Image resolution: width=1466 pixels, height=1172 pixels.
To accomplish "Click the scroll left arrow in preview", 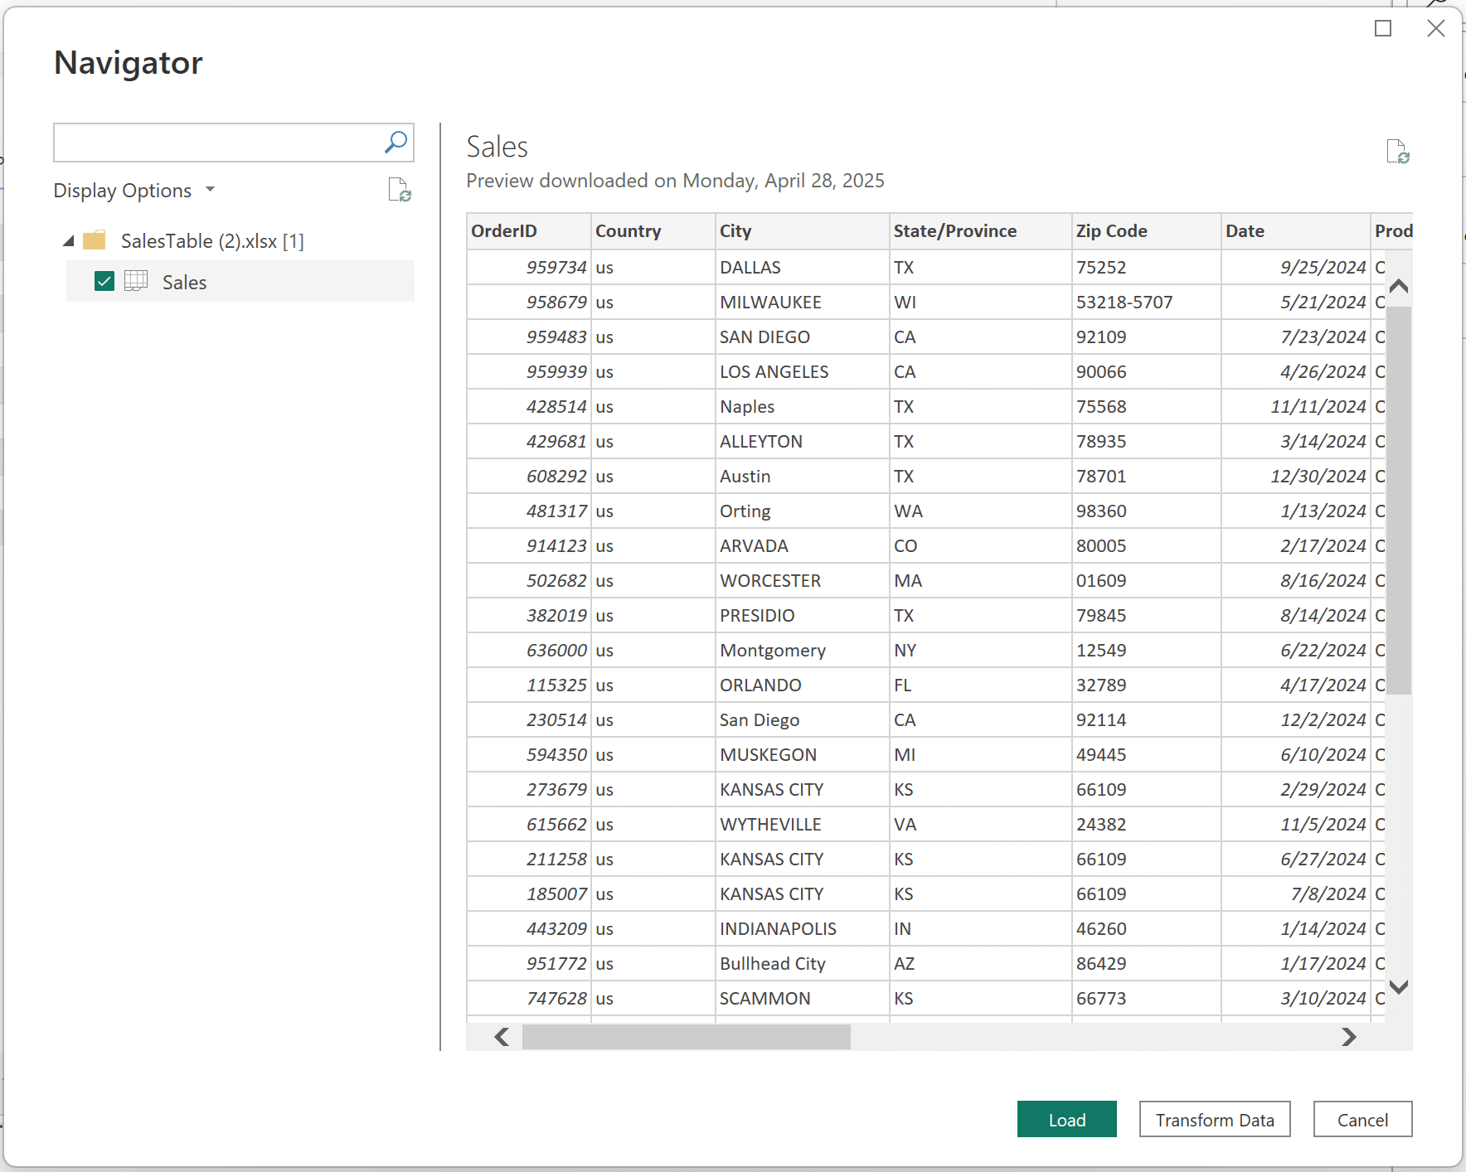I will tap(502, 1037).
